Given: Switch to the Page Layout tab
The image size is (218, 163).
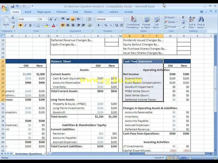Looking at the screenshot, I should pos(44,12).
